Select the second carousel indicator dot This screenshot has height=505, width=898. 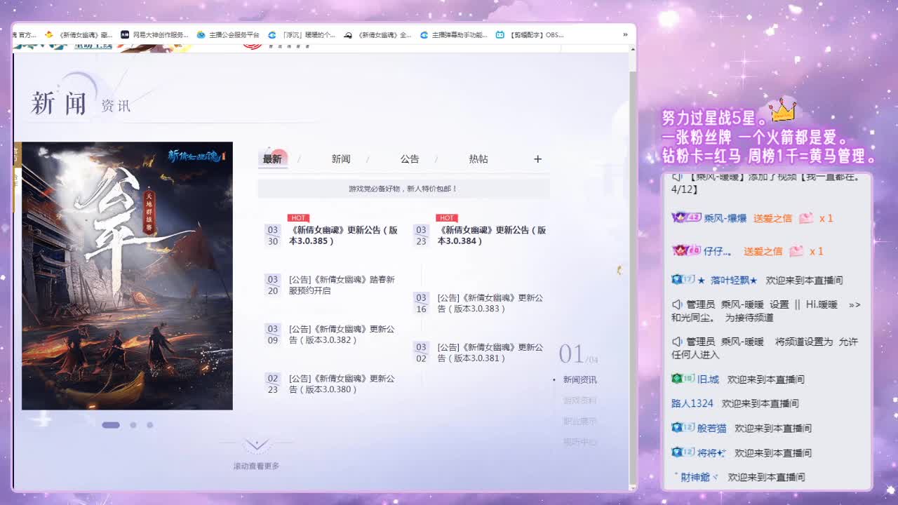(133, 425)
